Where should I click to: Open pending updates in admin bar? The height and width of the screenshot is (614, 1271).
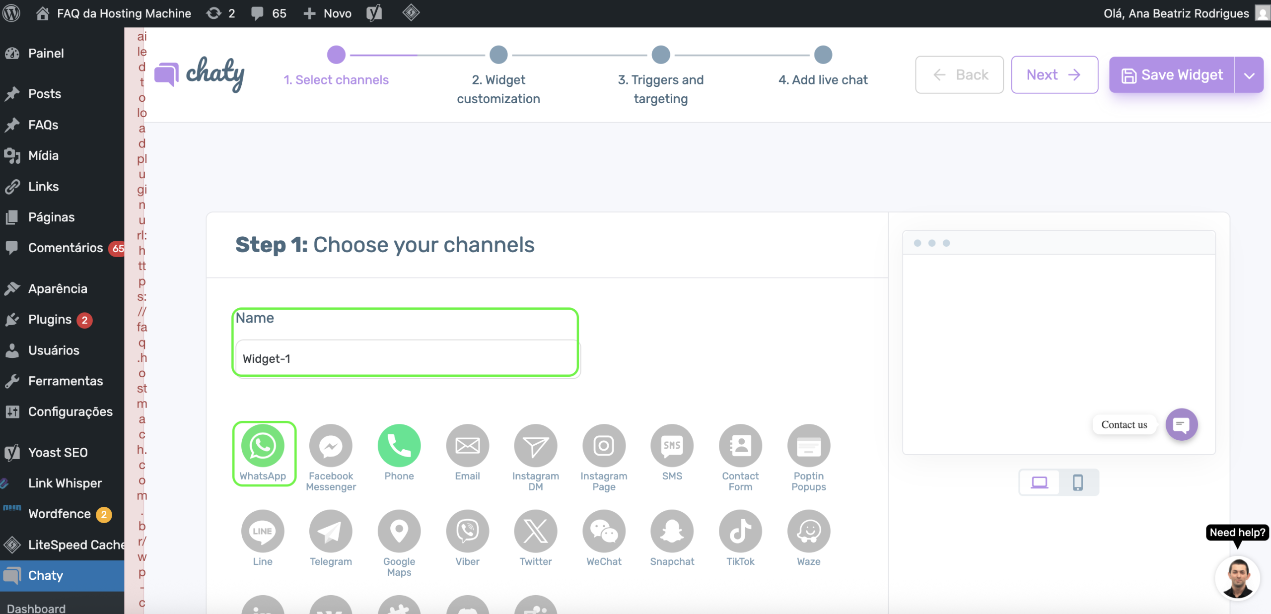pyautogui.click(x=221, y=13)
